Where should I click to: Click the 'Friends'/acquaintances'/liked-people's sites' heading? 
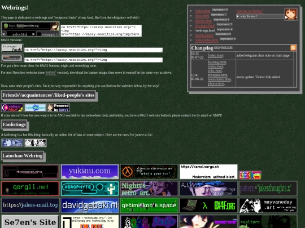pyautogui.click(x=49, y=95)
